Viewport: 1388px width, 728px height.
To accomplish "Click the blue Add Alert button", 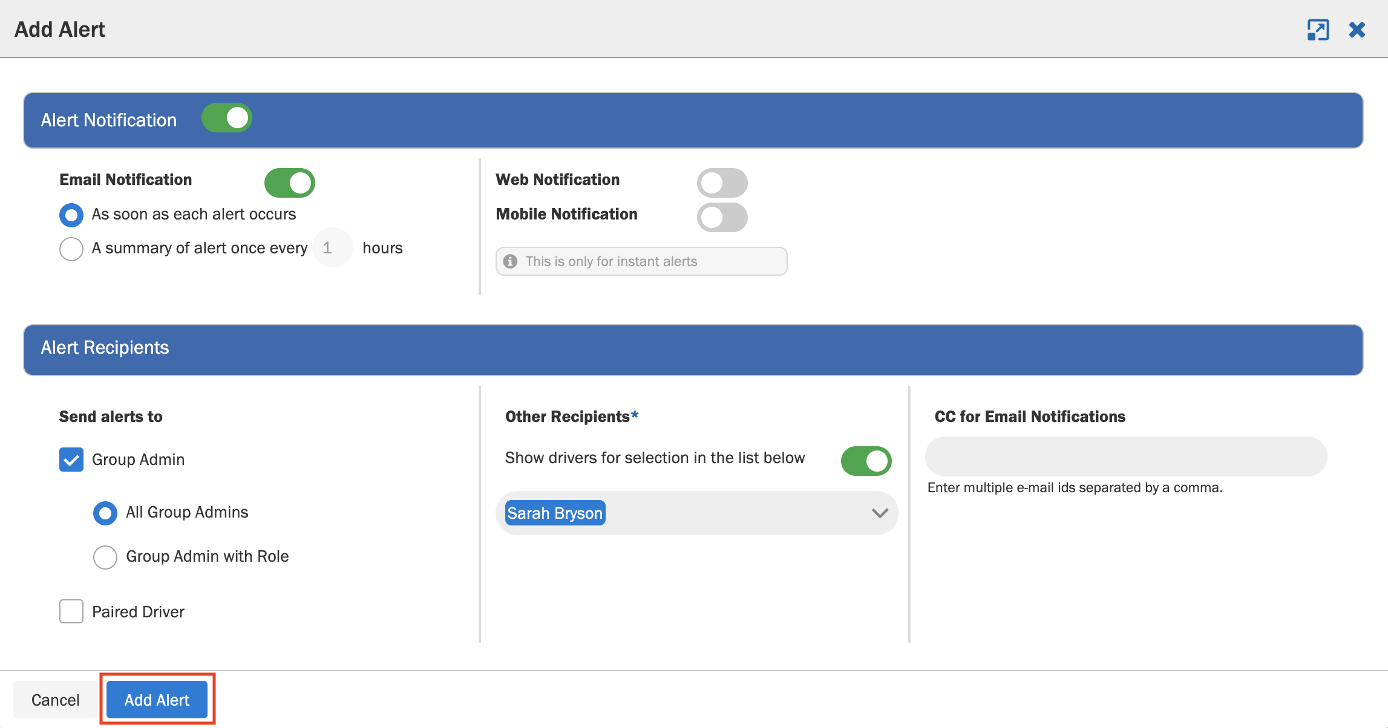I will [x=157, y=700].
